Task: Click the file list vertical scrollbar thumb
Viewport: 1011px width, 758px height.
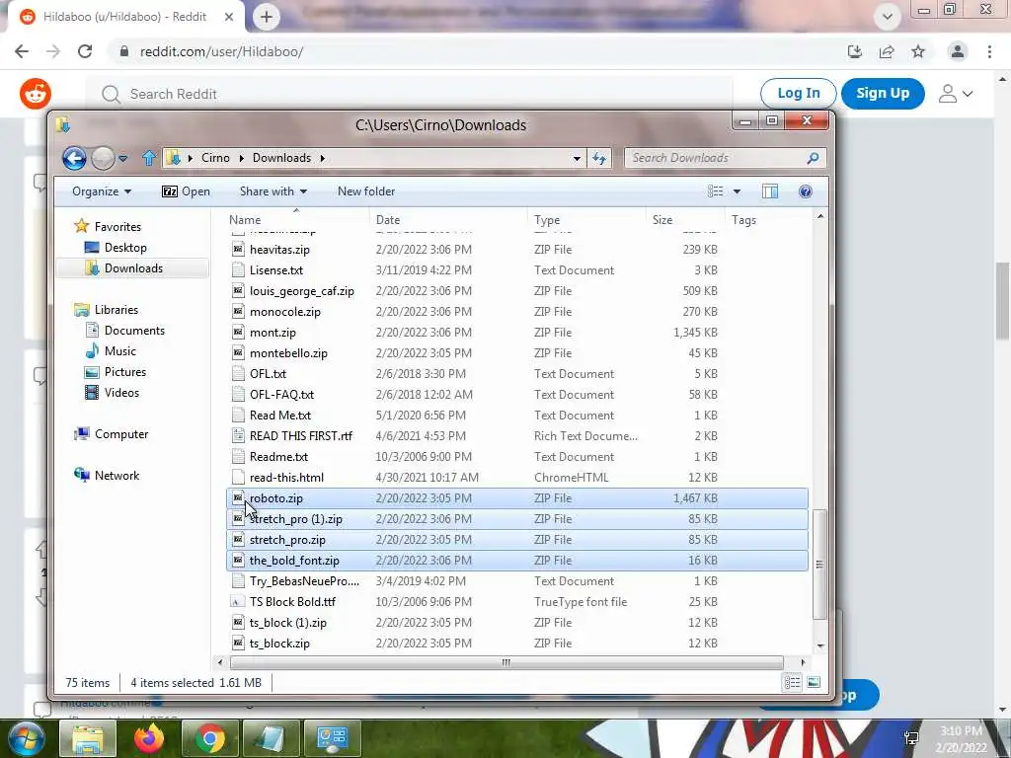Action: point(819,565)
